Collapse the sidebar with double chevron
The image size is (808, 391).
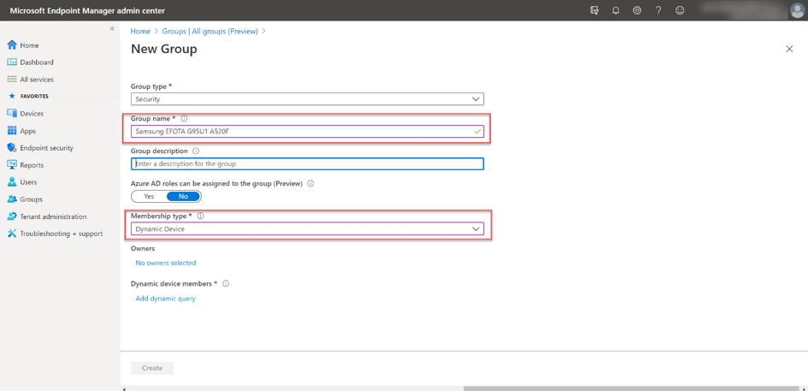point(112,28)
